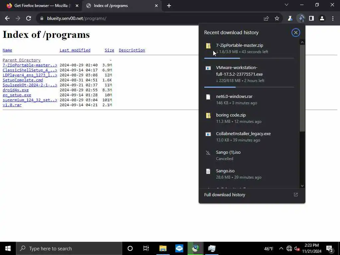Image resolution: width=340 pixels, height=255 pixels.
Task: Show hidden system tray icons
Action: 281,248
